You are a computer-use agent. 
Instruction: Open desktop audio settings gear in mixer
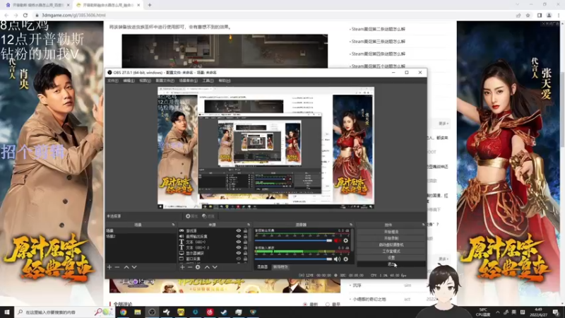point(346,240)
